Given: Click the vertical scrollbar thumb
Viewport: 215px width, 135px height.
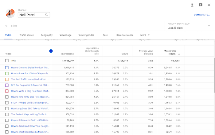Looking at the screenshot, I should point(214,75).
